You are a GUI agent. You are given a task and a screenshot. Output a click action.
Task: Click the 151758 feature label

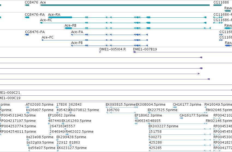point(155,132)
